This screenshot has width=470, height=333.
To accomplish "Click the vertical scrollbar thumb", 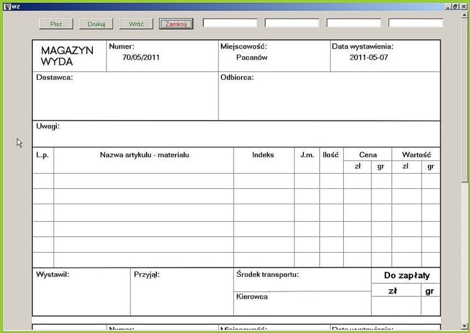I will click(465, 99).
